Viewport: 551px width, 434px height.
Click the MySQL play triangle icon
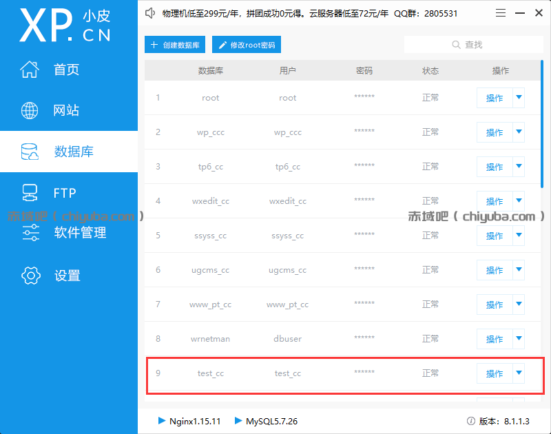(x=238, y=421)
